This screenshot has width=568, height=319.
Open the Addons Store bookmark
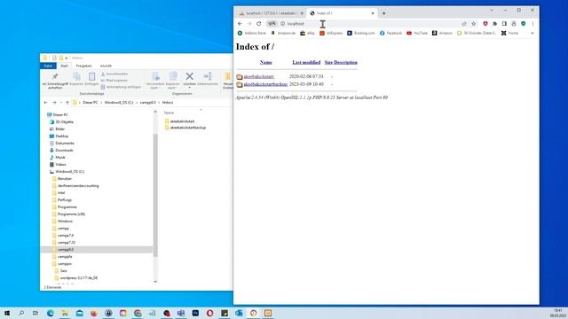252,33
